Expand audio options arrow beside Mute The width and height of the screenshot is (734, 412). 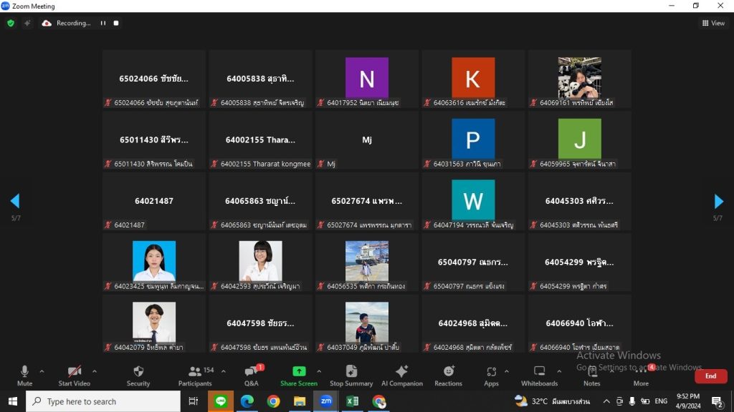tap(42, 371)
